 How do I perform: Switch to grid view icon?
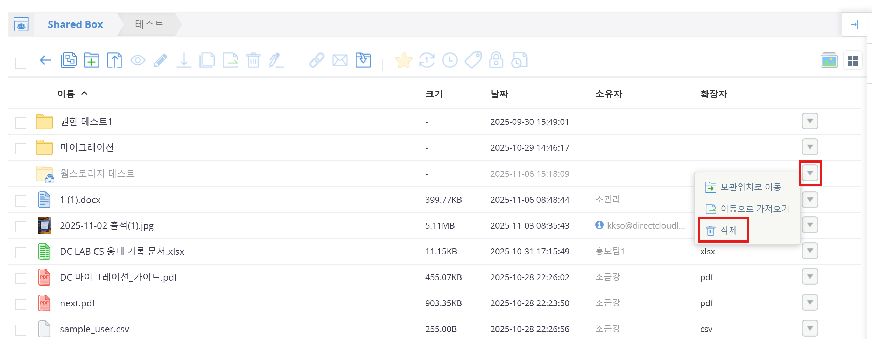pos(852,61)
